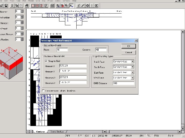Viewport: 185px width, 138px height.
Task: Click the Maximum Y input field
Action: (73, 82)
